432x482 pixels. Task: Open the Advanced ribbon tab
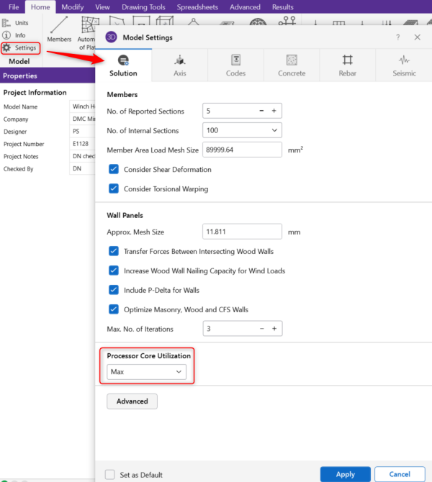[245, 6]
